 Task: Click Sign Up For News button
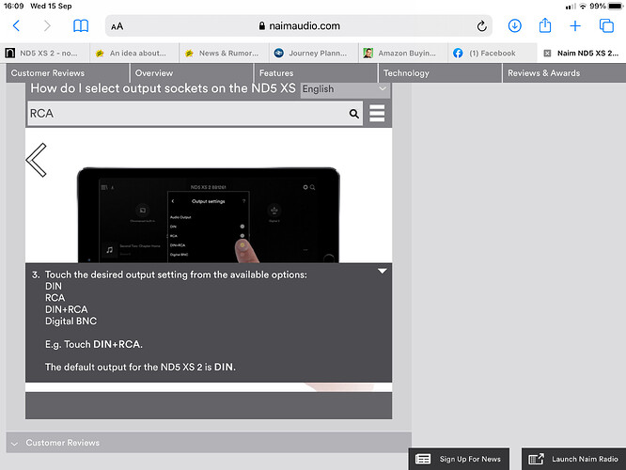[x=459, y=459]
